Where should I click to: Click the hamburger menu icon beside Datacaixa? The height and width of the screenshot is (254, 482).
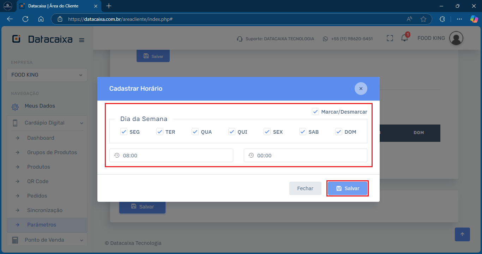(82, 40)
